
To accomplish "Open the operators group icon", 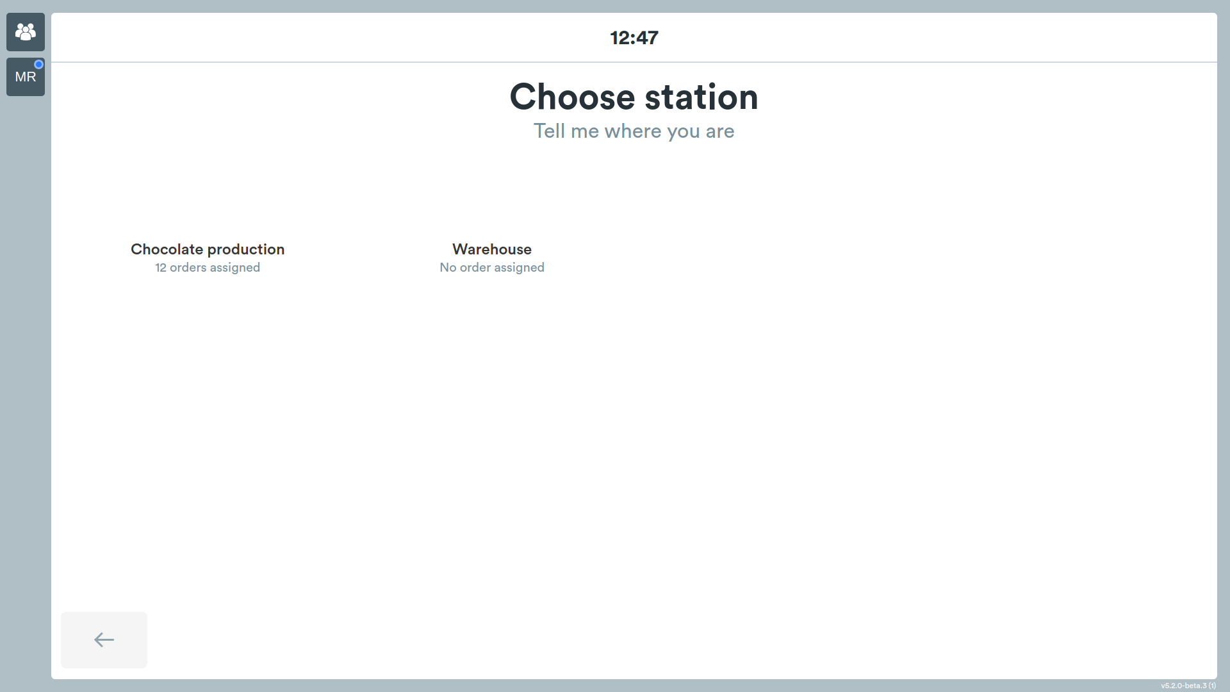I will coord(26,32).
